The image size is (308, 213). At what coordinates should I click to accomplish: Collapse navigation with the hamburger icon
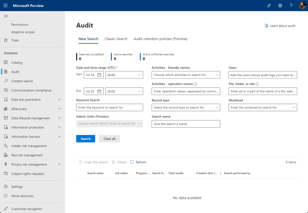coord(6,16)
